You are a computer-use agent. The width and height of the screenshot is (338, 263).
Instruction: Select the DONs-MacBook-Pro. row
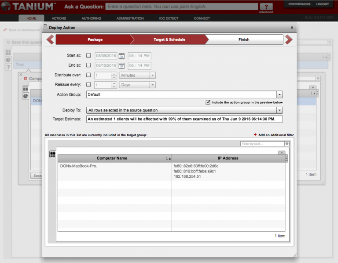pyautogui.click(x=171, y=171)
